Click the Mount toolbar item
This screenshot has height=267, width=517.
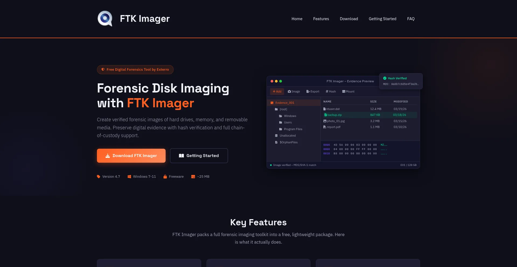(348, 91)
